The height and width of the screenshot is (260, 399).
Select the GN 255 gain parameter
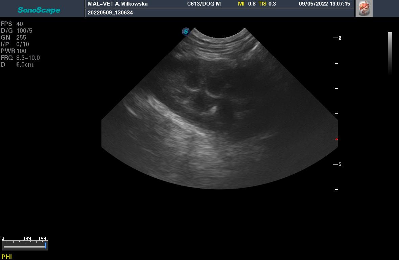tap(14, 38)
